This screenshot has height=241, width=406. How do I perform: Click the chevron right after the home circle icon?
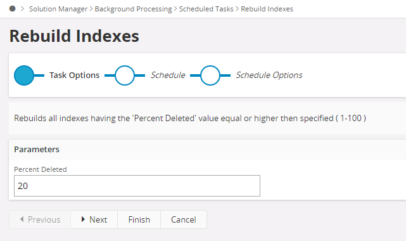23,9
